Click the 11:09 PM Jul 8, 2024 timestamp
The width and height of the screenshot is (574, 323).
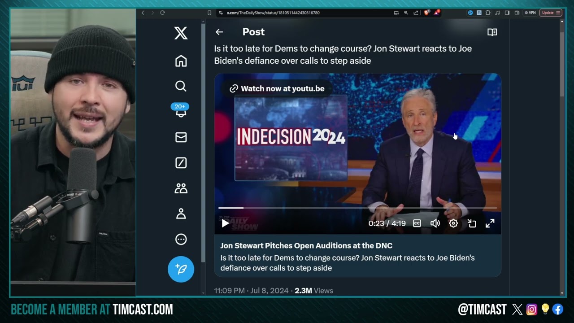tap(251, 291)
